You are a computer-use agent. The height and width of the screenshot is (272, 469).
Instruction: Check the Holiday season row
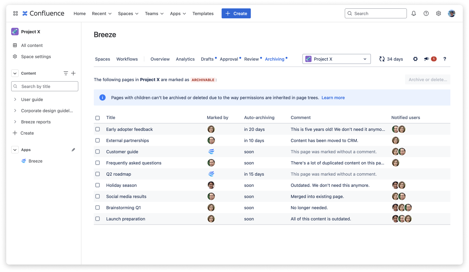pos(98,185)
